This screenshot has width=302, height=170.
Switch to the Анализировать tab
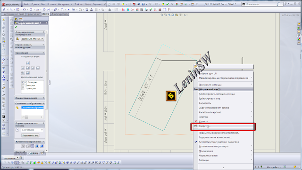coord(59,14)
